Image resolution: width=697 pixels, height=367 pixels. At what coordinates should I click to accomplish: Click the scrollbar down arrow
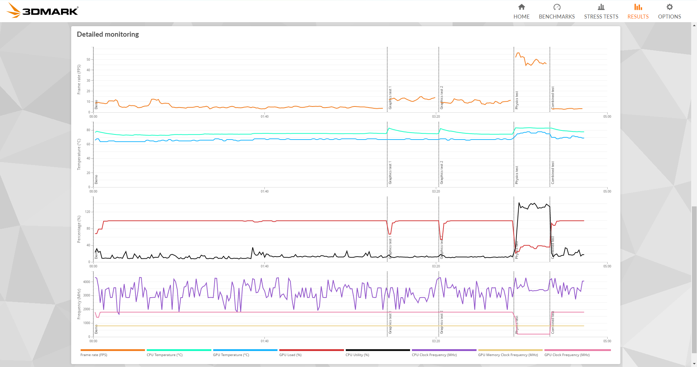(x=694, y=364)
